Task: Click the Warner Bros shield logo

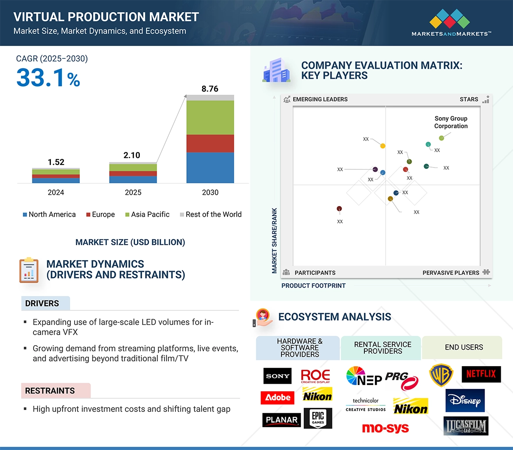Action: coord(441,376)
